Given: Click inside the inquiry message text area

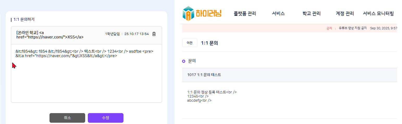Looking at the screenshot, I should tap(86, 78).
